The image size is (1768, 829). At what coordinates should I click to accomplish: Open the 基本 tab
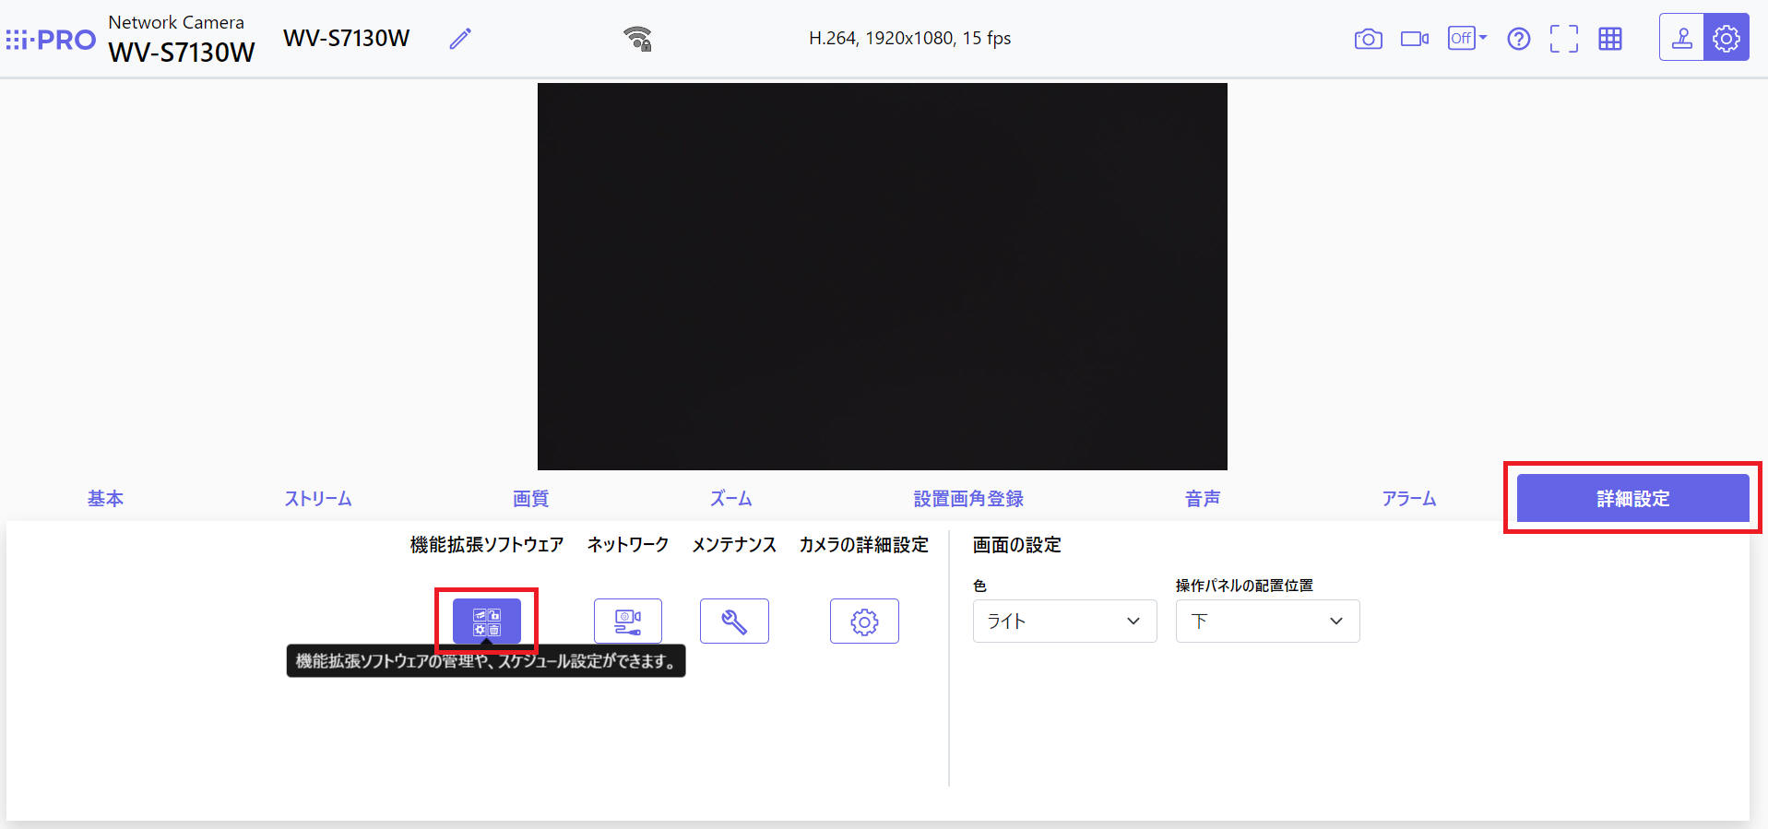click(105, 499)
